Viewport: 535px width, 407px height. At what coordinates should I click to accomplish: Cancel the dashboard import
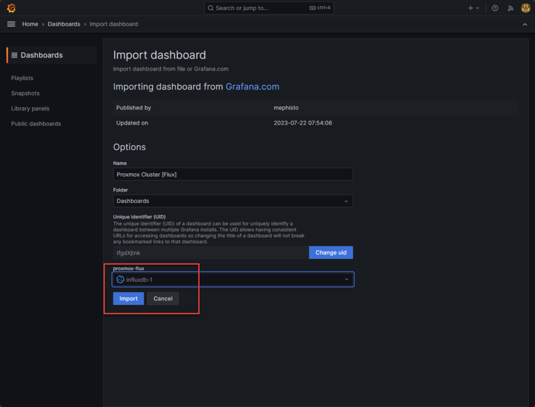tap(162, 298)
